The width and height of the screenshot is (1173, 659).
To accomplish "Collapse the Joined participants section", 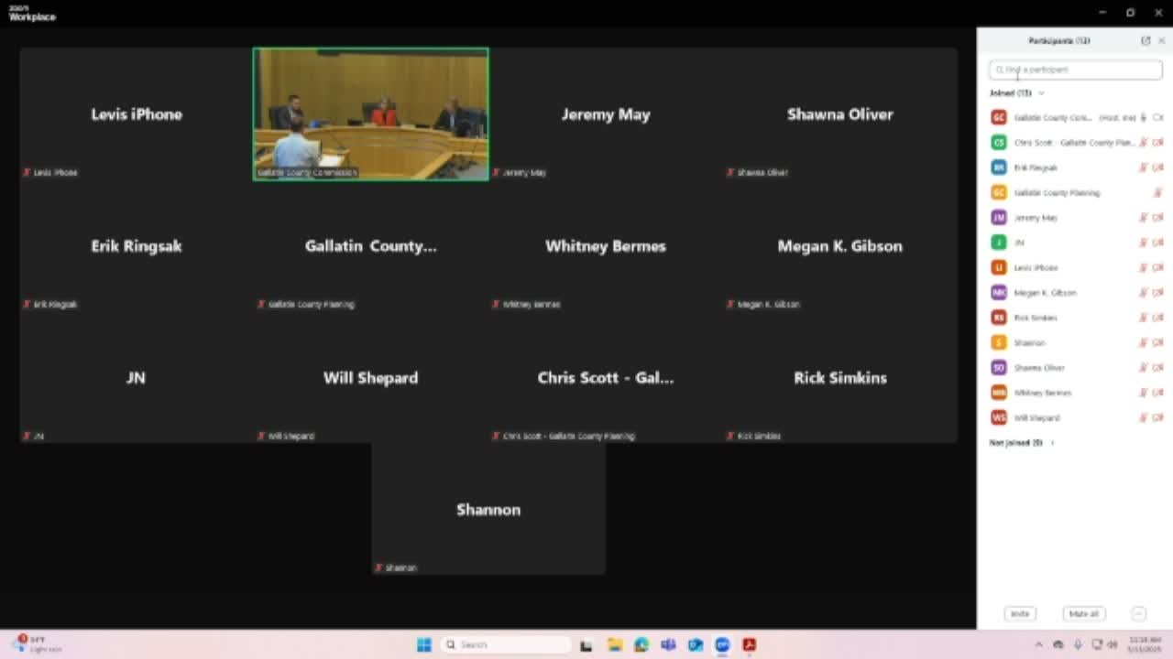I will 1041,93.
